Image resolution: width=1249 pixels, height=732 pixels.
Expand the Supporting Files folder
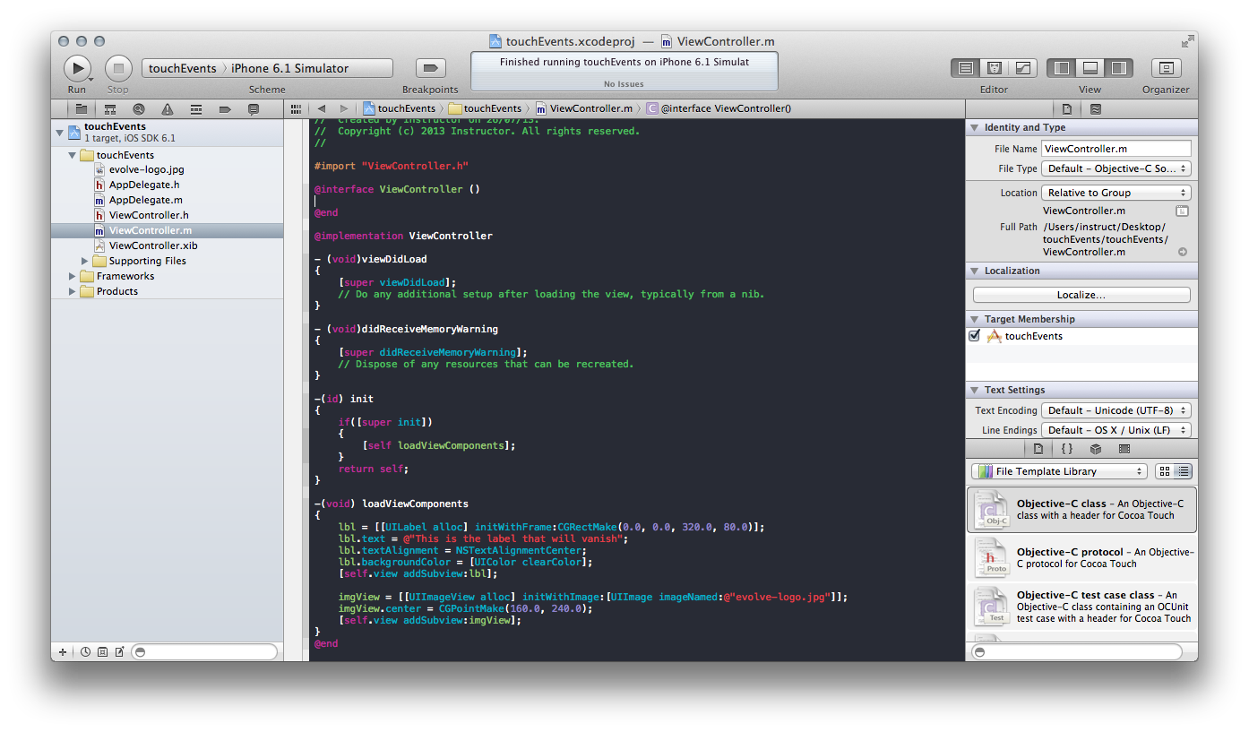[86, 261]
